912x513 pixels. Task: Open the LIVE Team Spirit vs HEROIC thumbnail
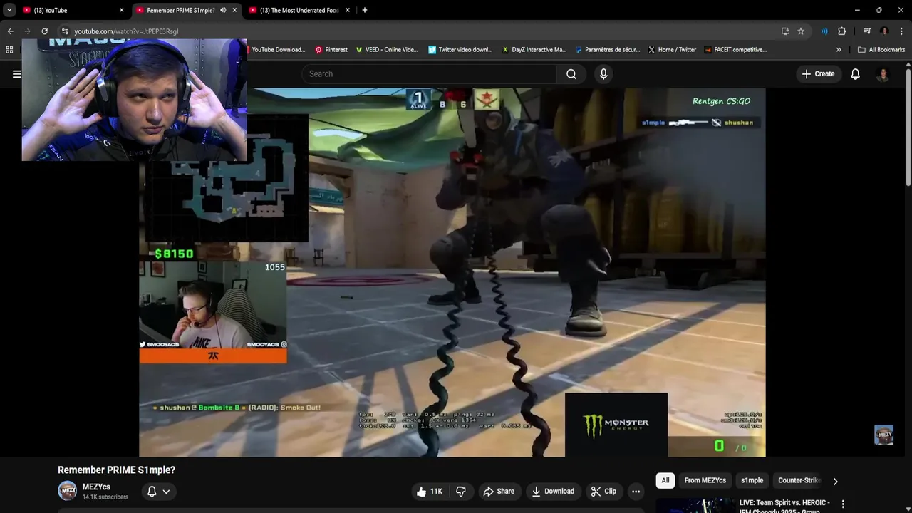pyautogui.click(x=695, y=505)
